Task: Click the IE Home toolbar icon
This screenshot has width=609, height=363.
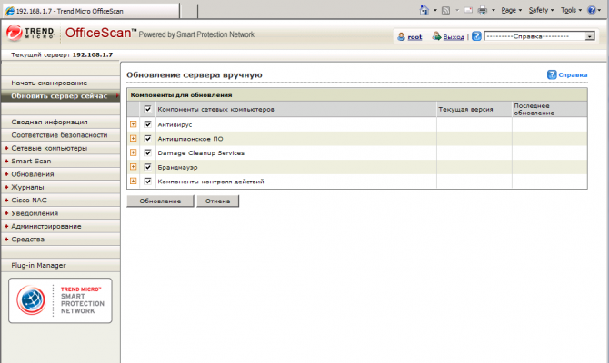Action: (424, 10)
